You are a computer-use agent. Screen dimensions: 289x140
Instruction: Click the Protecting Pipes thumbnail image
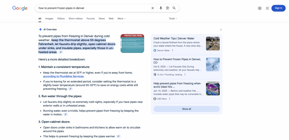tap(132, 43)
